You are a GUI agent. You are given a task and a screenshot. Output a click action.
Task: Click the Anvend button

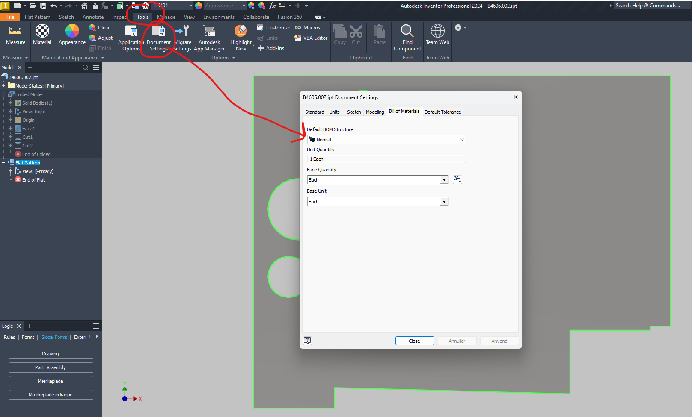coord(499,341)
